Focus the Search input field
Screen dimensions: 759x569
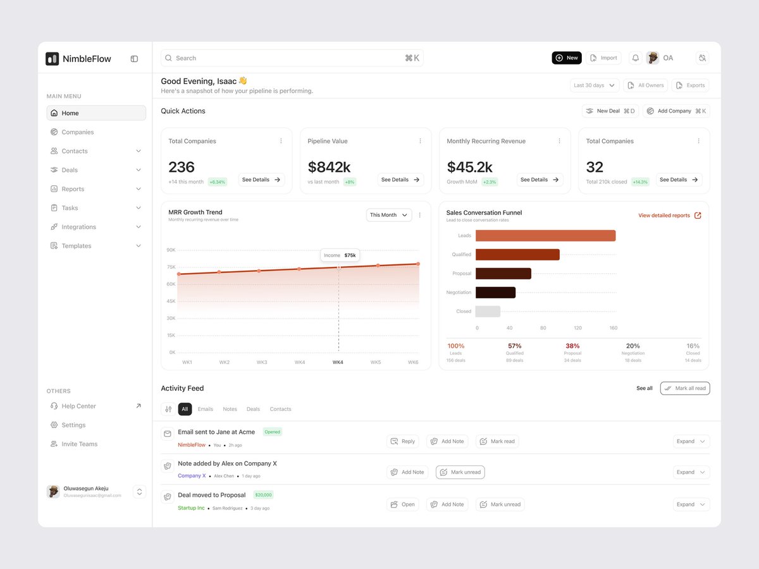pos(292,58)
